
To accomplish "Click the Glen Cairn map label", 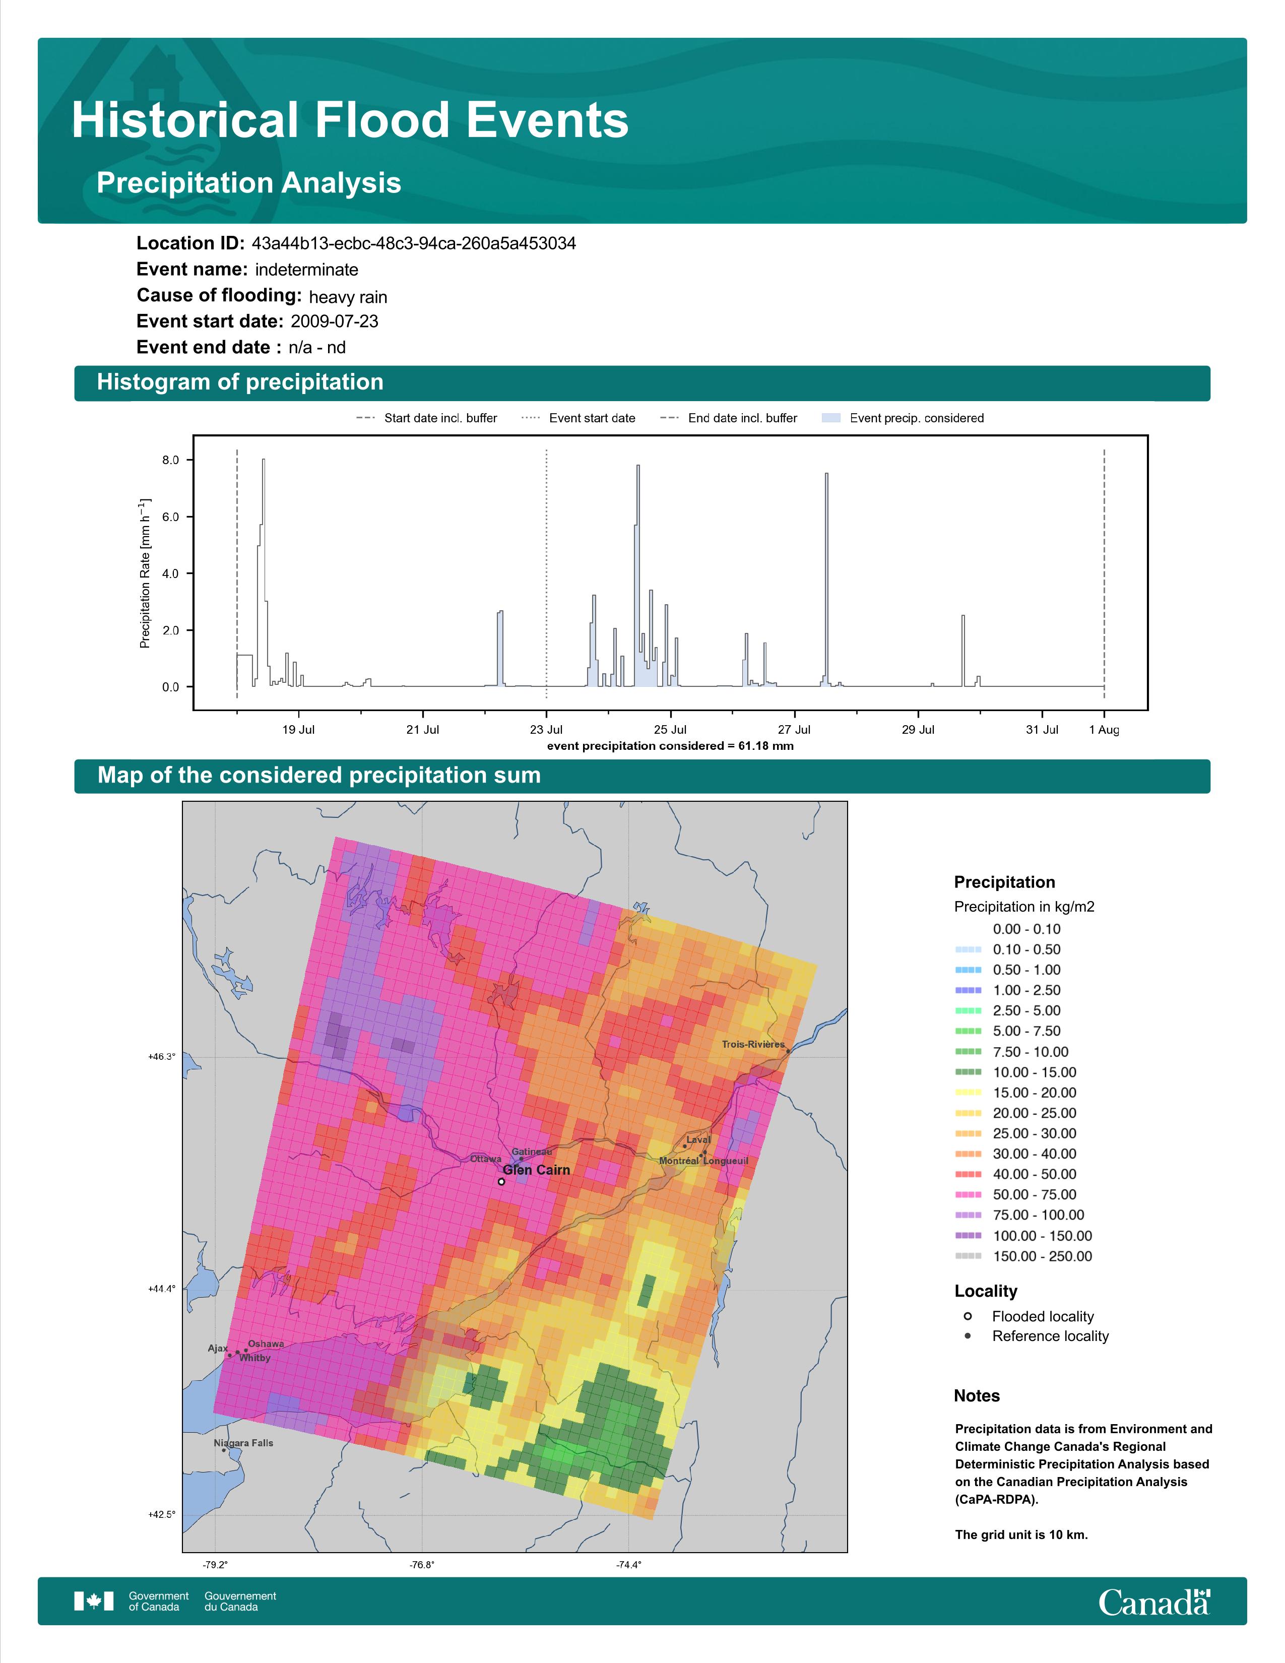I will 536,1170.
